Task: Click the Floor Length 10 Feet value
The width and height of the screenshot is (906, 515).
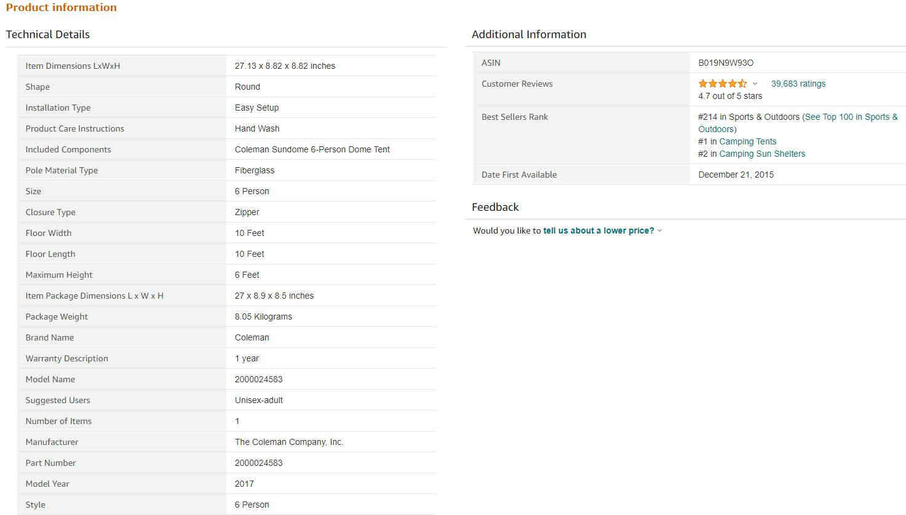Action: [249, 254]
